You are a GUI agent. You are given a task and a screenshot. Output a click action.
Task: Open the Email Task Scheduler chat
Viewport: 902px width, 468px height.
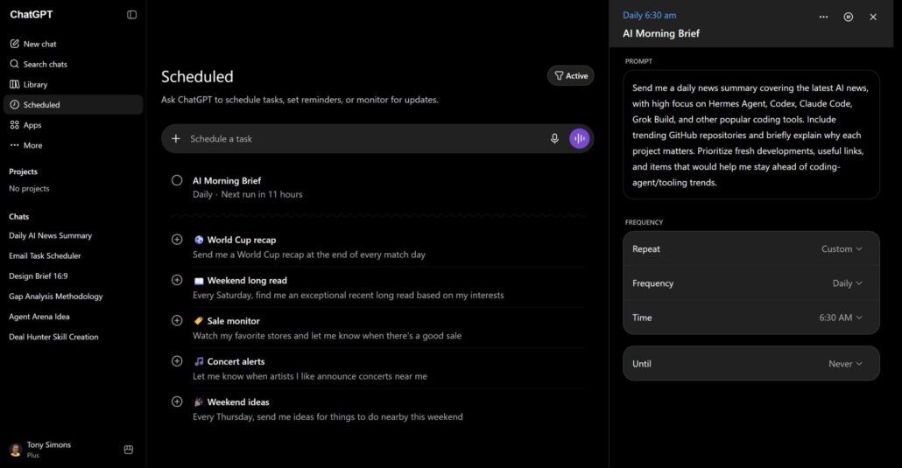tap(45, 255)
